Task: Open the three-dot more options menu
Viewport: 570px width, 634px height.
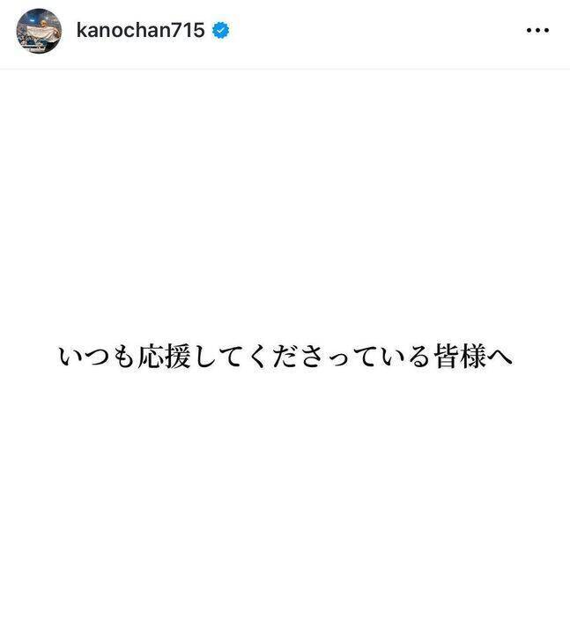Action: pyautogui.click(x=537, y=30)
